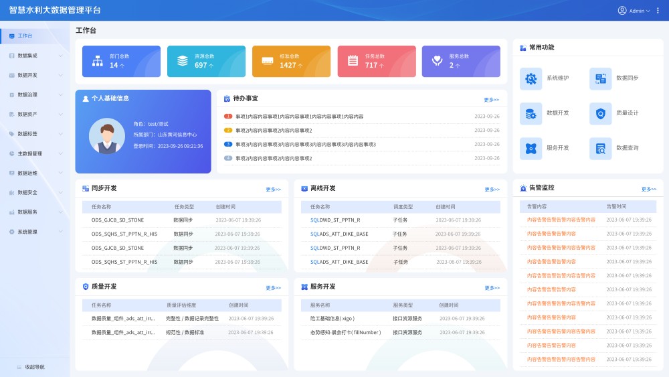Click the 服务总数 2 card

pyautogui.click(x=461, y=62)
